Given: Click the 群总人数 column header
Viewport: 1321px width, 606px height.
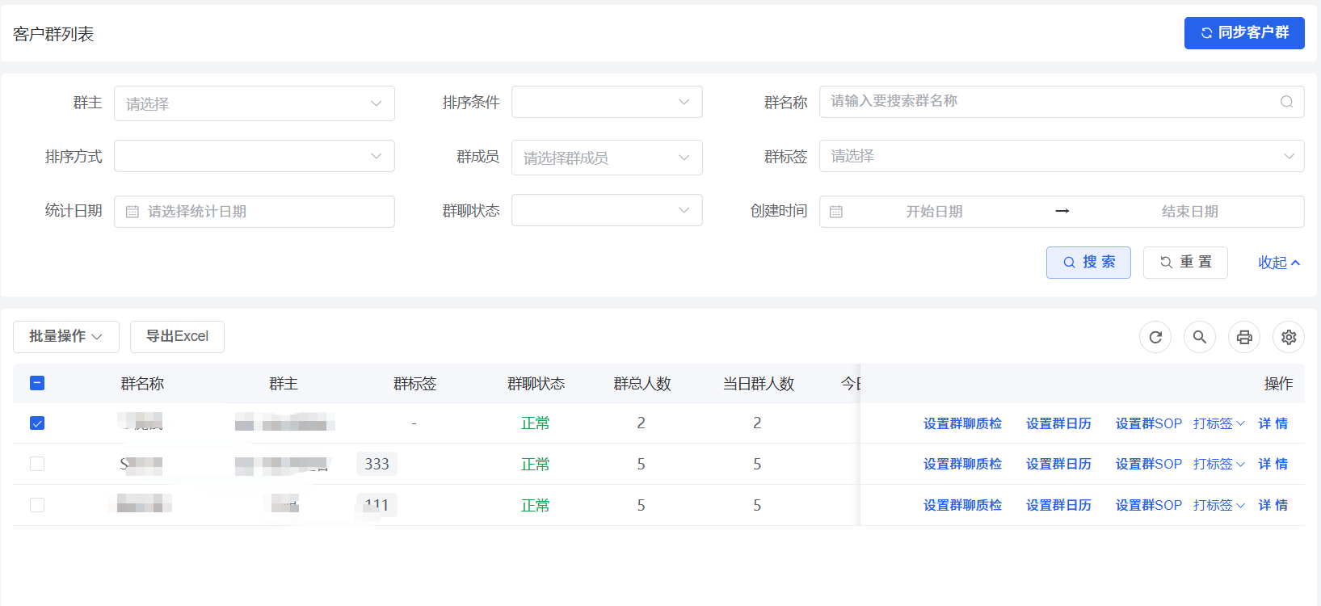Looking at the screenshot, I should coord(642,384).
